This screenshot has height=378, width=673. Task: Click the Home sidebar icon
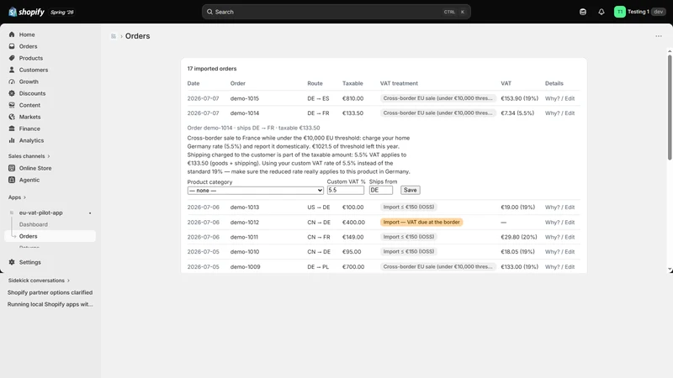click(x=12, y=34)
